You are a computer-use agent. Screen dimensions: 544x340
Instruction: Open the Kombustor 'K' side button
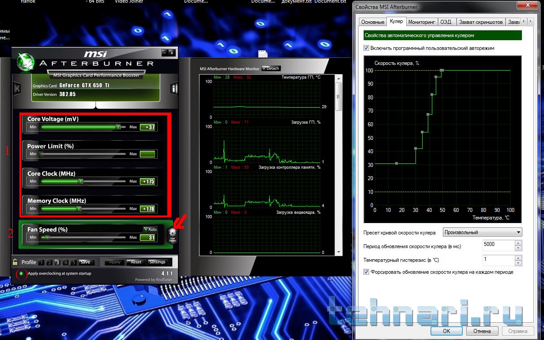coord(17,88)
